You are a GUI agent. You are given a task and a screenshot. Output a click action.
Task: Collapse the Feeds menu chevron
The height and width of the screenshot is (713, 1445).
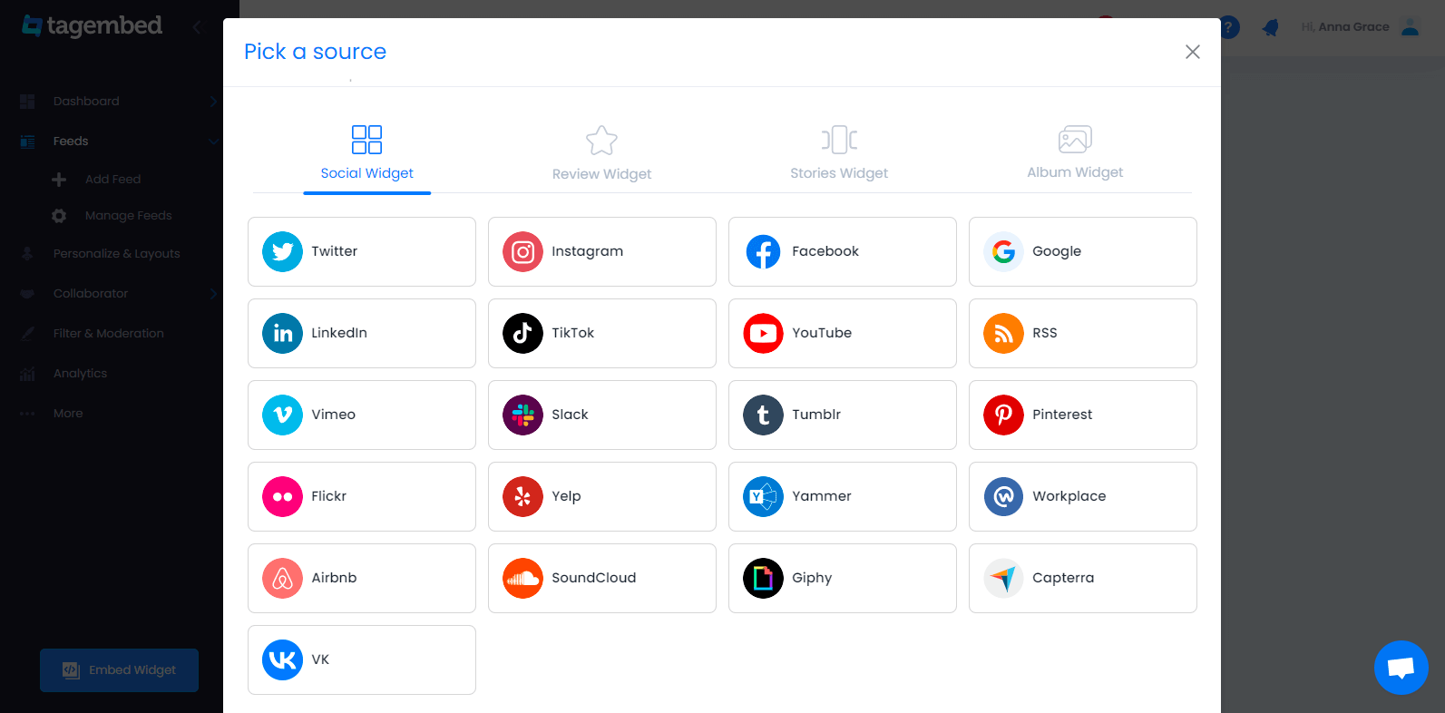pos(213,141)
